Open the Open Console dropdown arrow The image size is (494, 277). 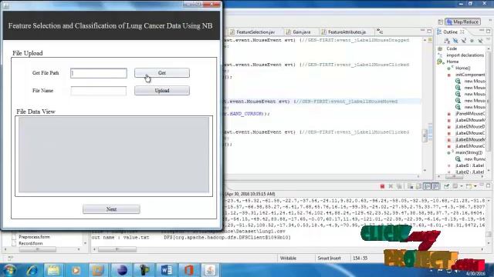475,186
